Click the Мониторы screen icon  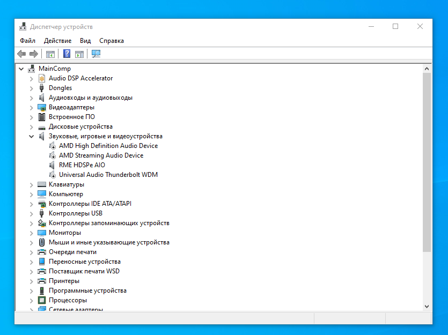[x=42, y=233]
